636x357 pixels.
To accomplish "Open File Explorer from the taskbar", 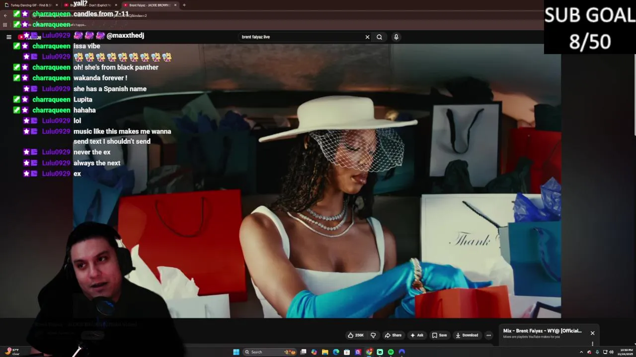I will (x=325, y=352).
